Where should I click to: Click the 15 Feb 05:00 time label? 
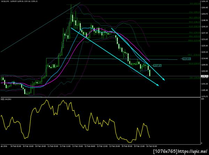(127, 146)
